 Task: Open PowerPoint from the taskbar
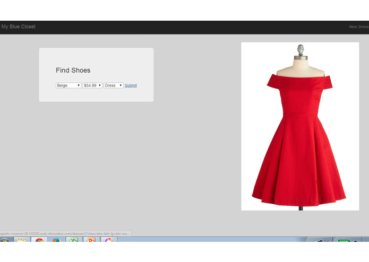point(91,239)
